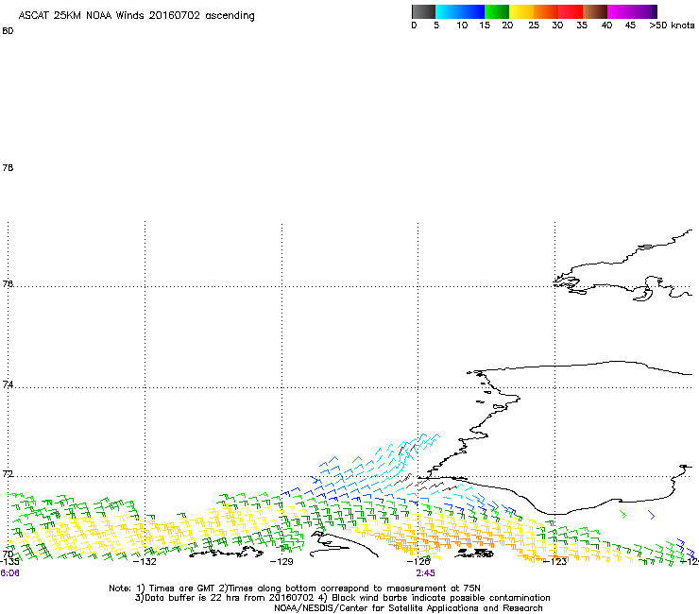Select the cyan-blue 5-15 knots color band
The image size is (699, 614).
tap(460, 11)
